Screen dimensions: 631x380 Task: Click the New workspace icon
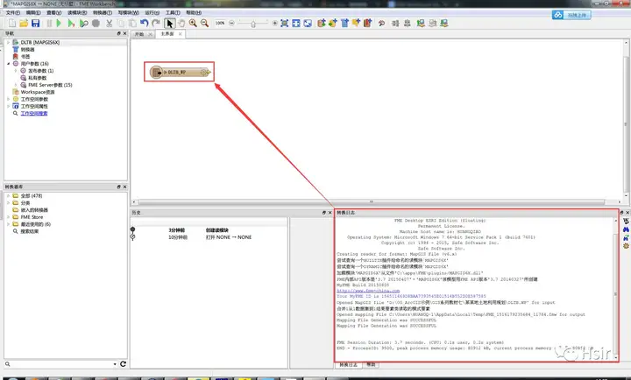click(12, 24)
